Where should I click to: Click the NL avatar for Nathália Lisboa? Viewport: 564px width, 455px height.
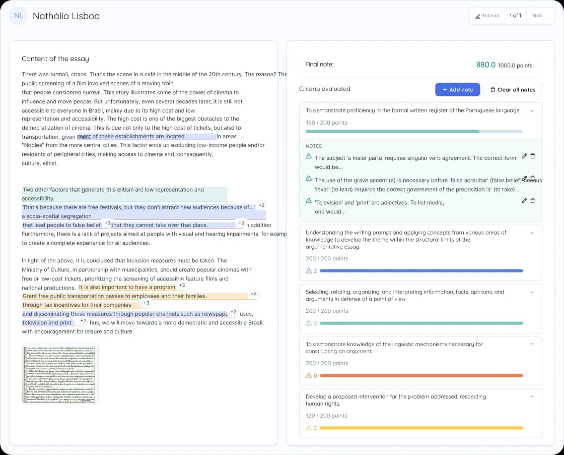pyautogui.click(x=18, y=16)
